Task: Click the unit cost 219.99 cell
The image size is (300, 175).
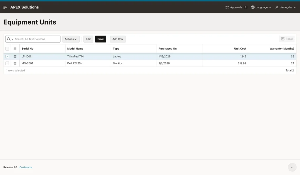Action: pos(225,63)
